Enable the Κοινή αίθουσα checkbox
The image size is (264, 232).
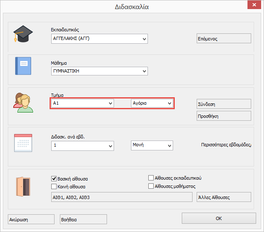[x=54, y=187]
